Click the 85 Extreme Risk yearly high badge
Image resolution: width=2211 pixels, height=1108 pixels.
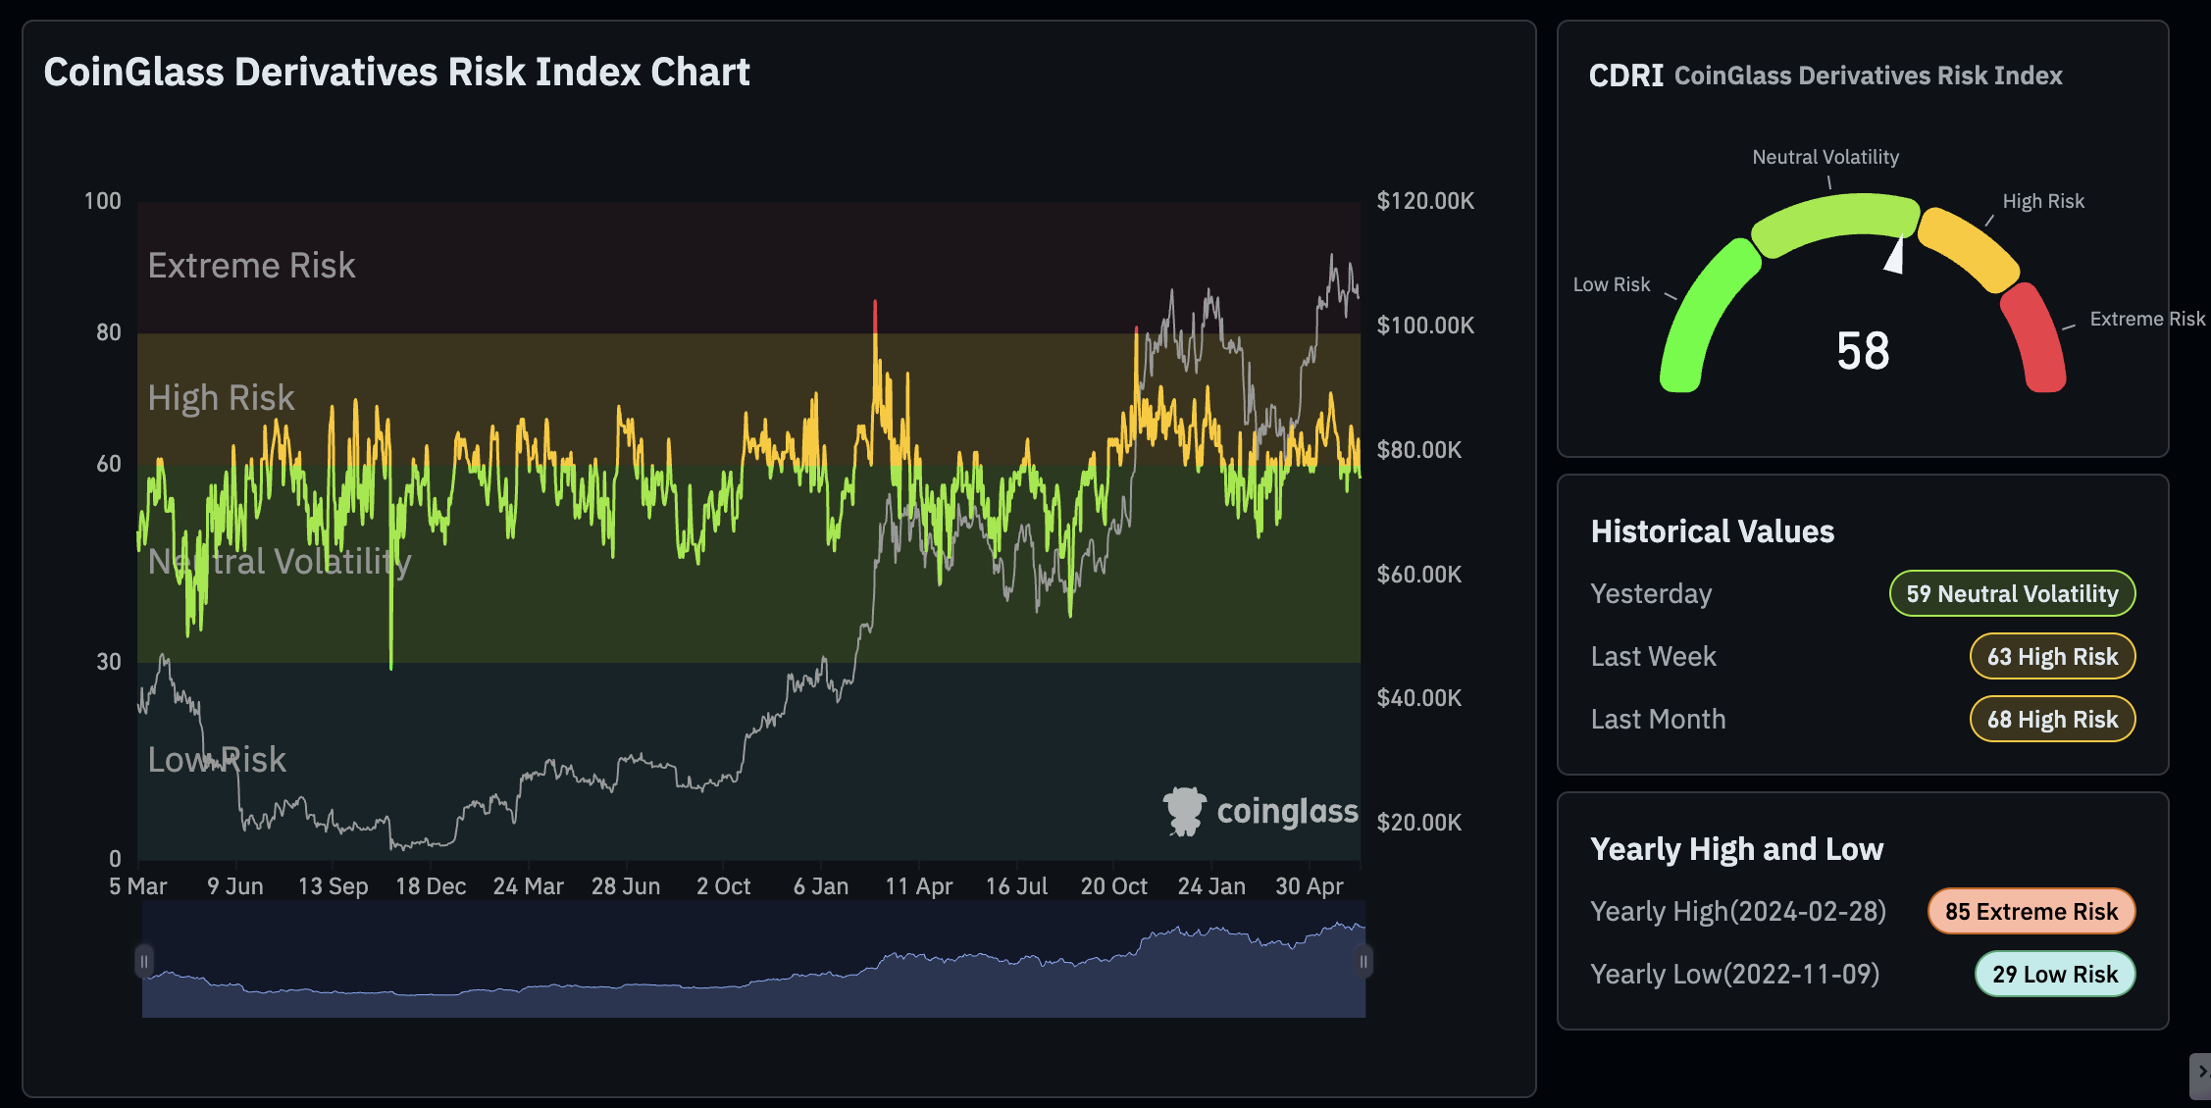pos(2031,911)
